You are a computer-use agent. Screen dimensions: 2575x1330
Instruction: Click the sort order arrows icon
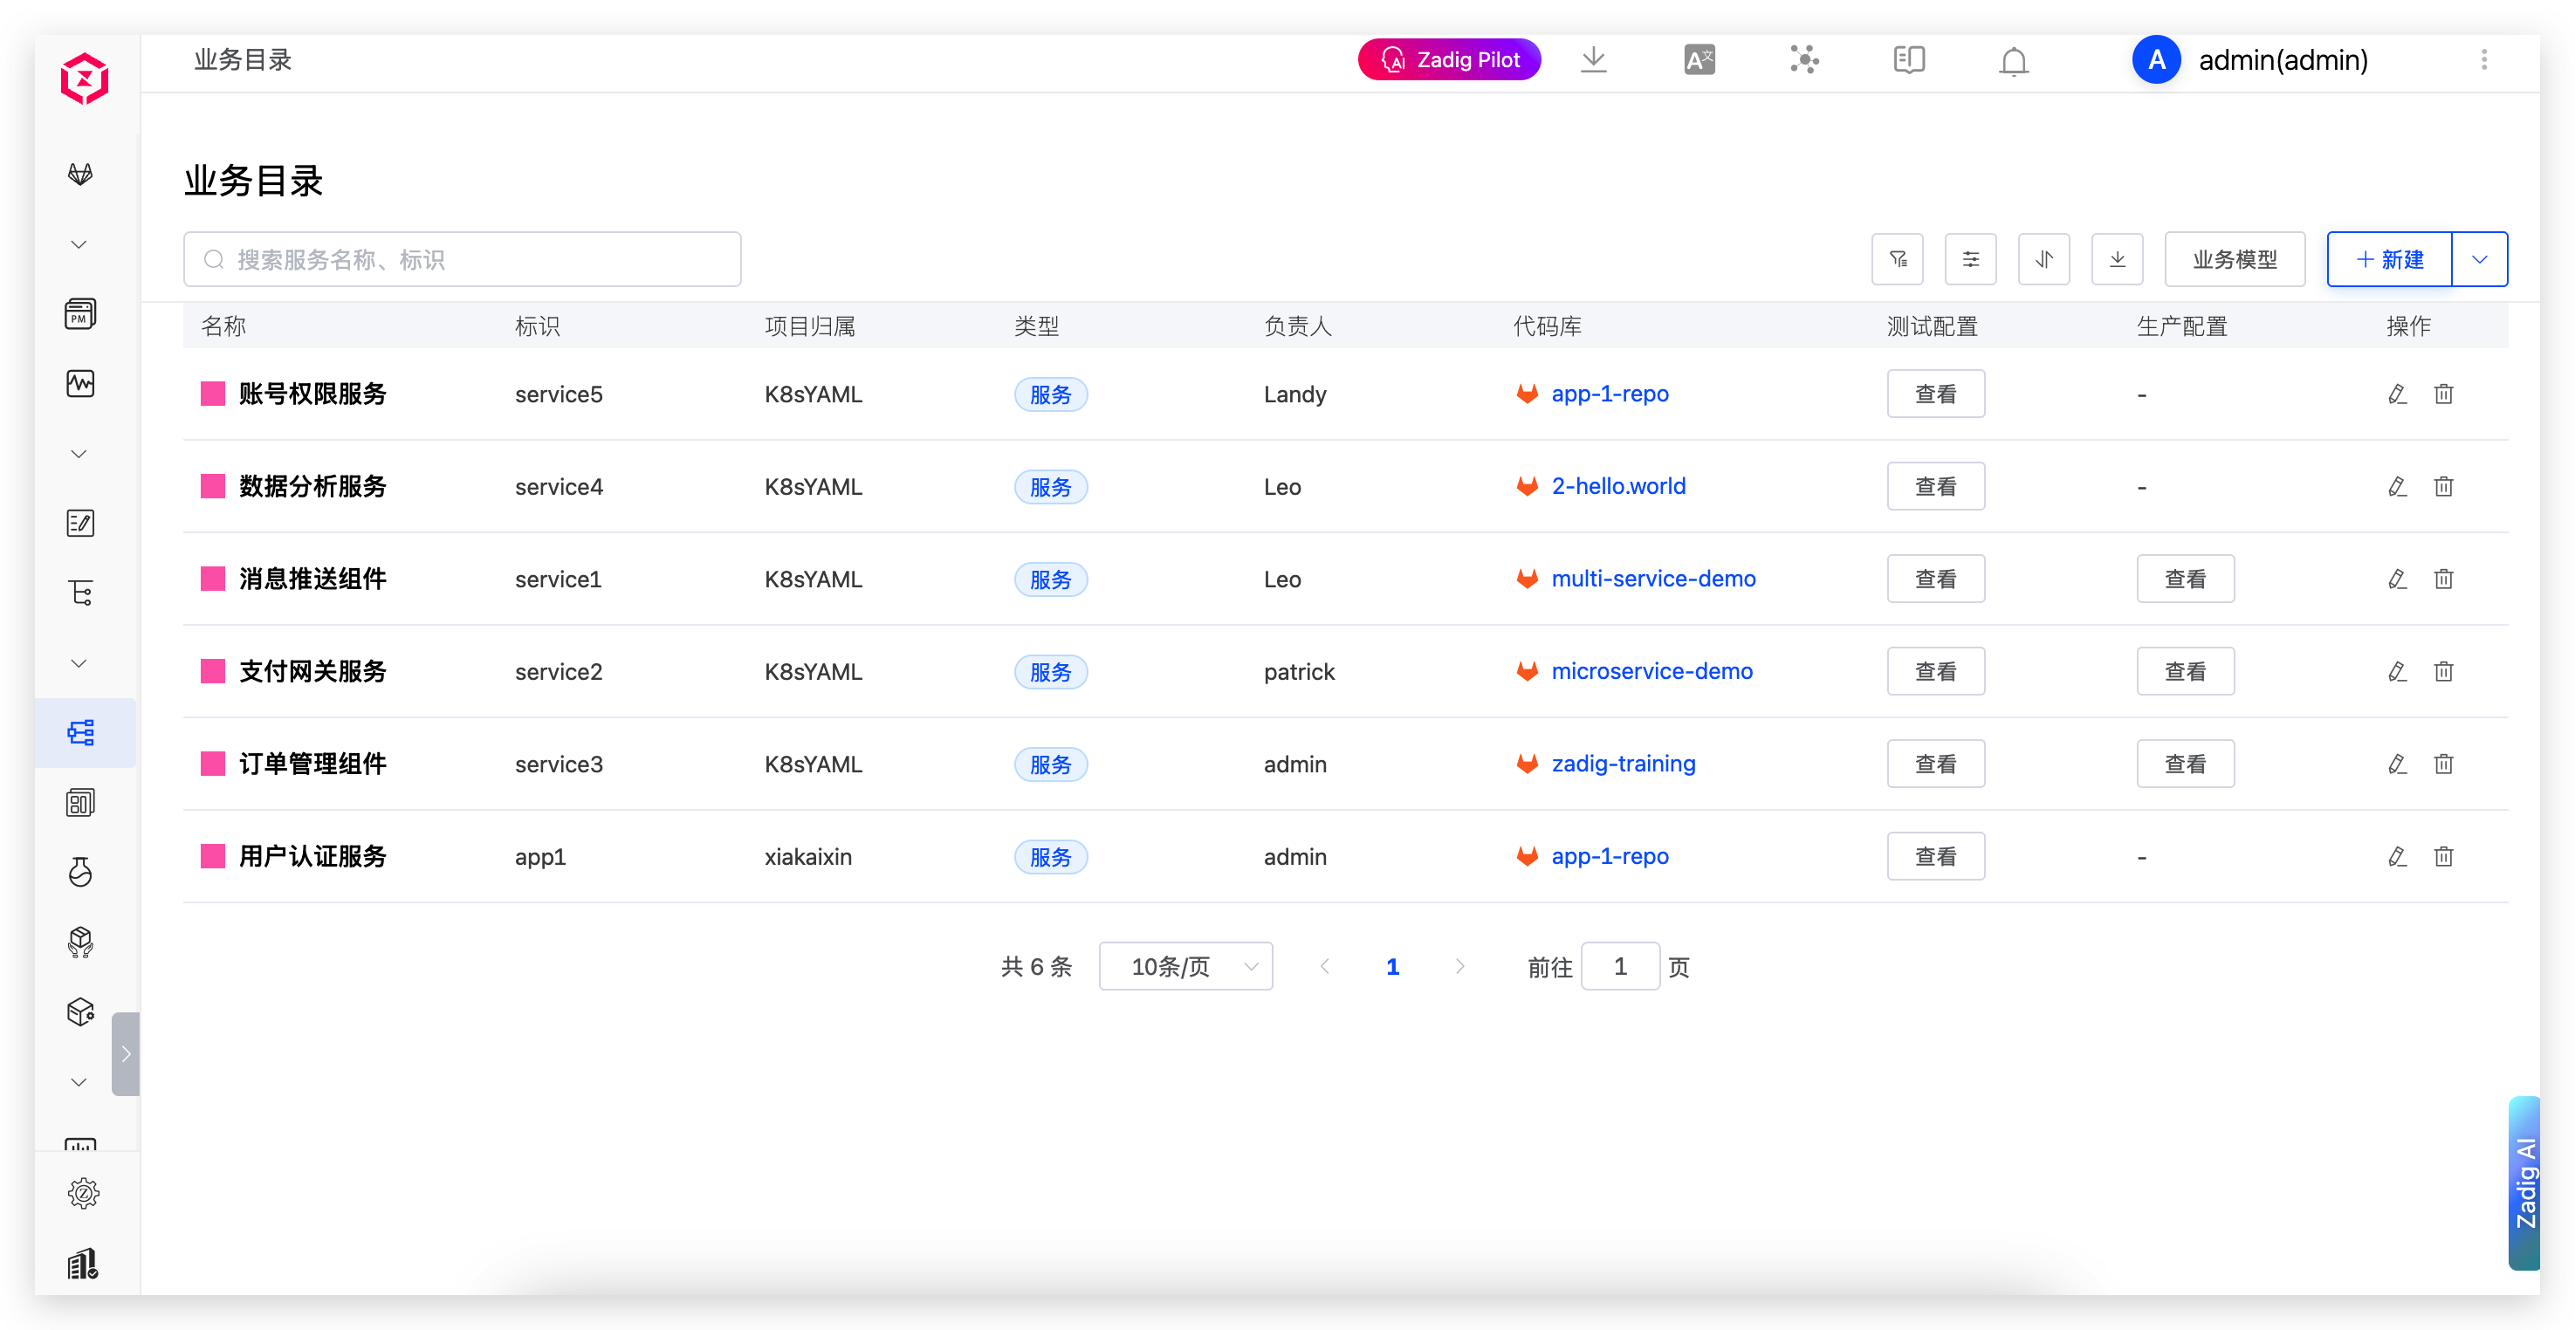pyautogui.click(x=2043, y=260)
